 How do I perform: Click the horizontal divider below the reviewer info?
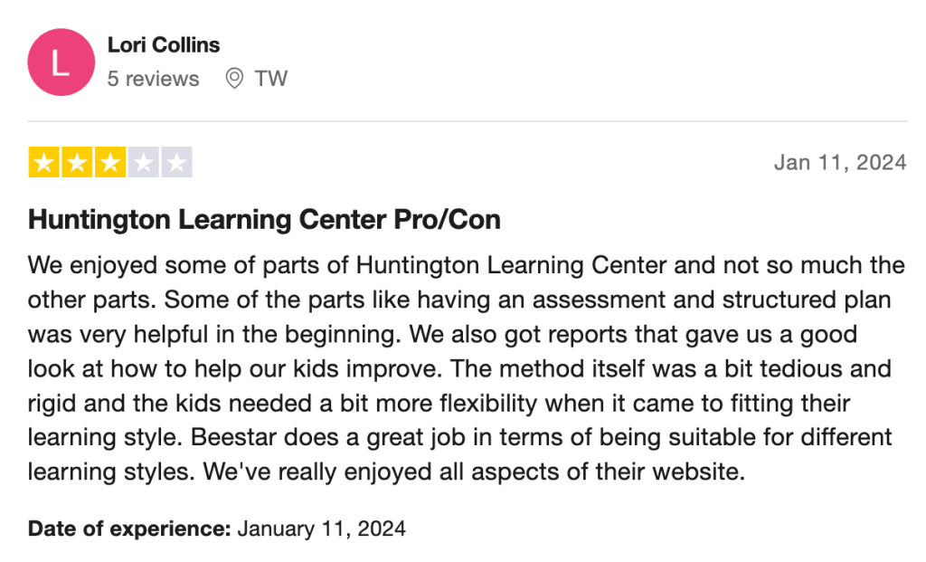[x=467, y=120]
